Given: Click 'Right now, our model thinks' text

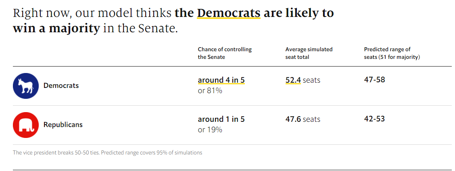Looking at the screenshot, I should (92, 13).
